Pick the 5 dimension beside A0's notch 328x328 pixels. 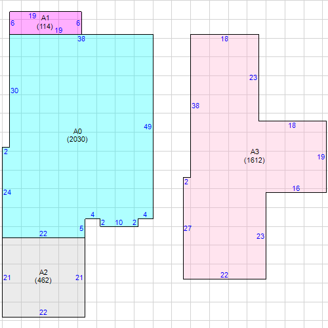[x=81, y=228]
